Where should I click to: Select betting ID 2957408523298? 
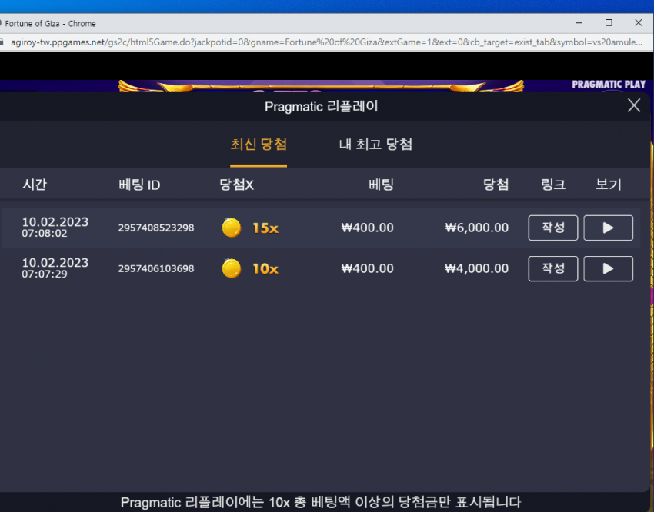(x=156, y=228)
